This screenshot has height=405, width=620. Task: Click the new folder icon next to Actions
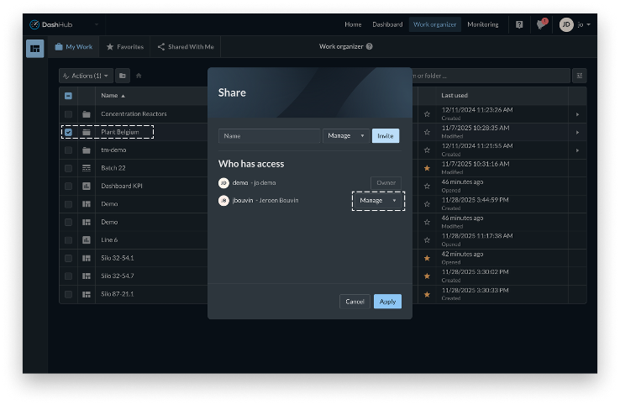[x=123, y=76]
